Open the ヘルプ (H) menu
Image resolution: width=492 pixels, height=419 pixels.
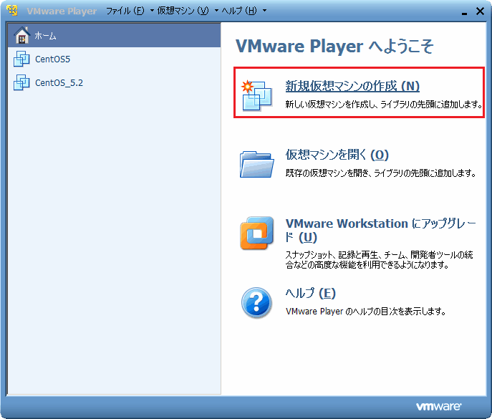point(239,11)
